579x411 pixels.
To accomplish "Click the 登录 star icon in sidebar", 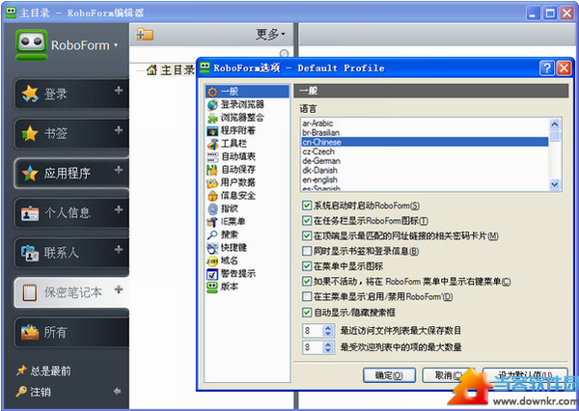I will tap(30, 94).
